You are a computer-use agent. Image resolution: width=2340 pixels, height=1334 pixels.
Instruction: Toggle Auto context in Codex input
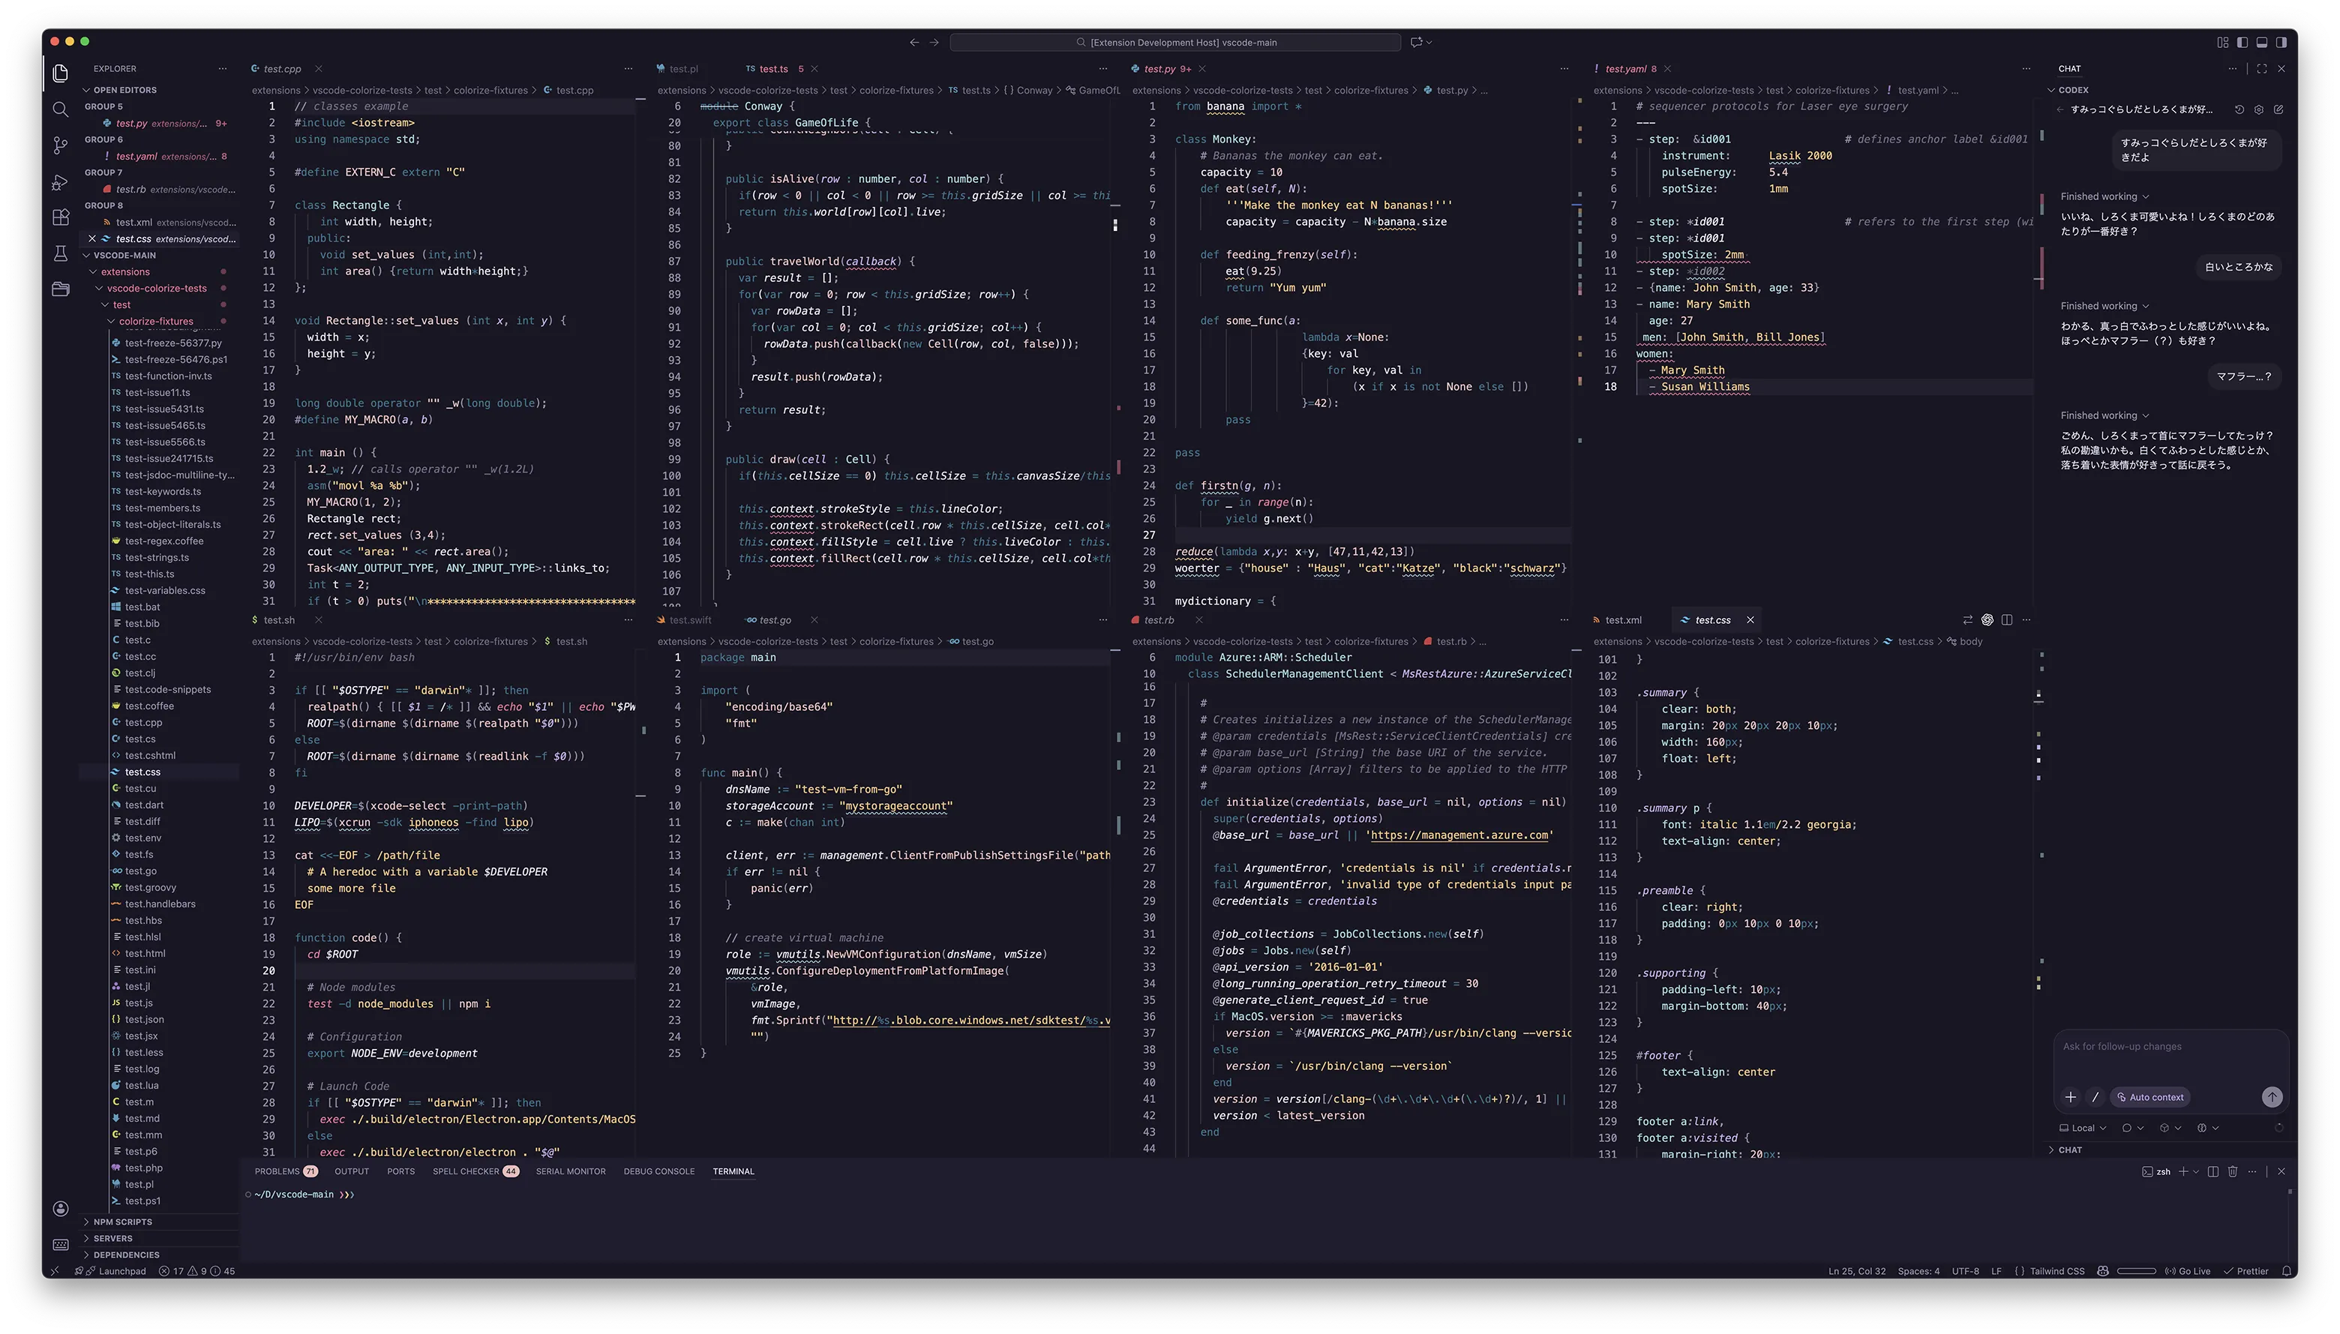[2149, 1098]
